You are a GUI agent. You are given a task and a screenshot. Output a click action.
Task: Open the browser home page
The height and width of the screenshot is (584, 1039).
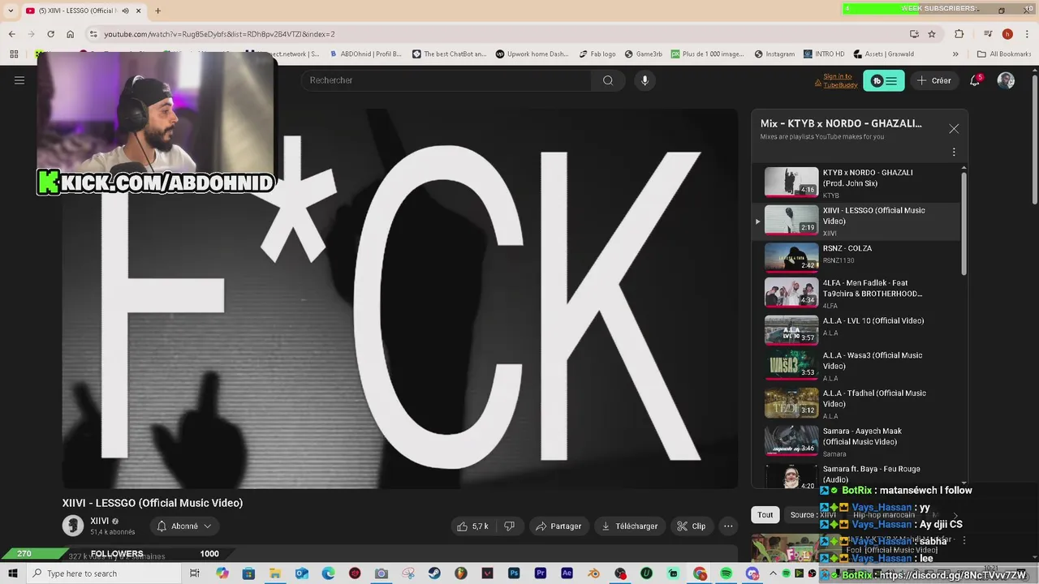pyautogui.click(x=70, y=34)
